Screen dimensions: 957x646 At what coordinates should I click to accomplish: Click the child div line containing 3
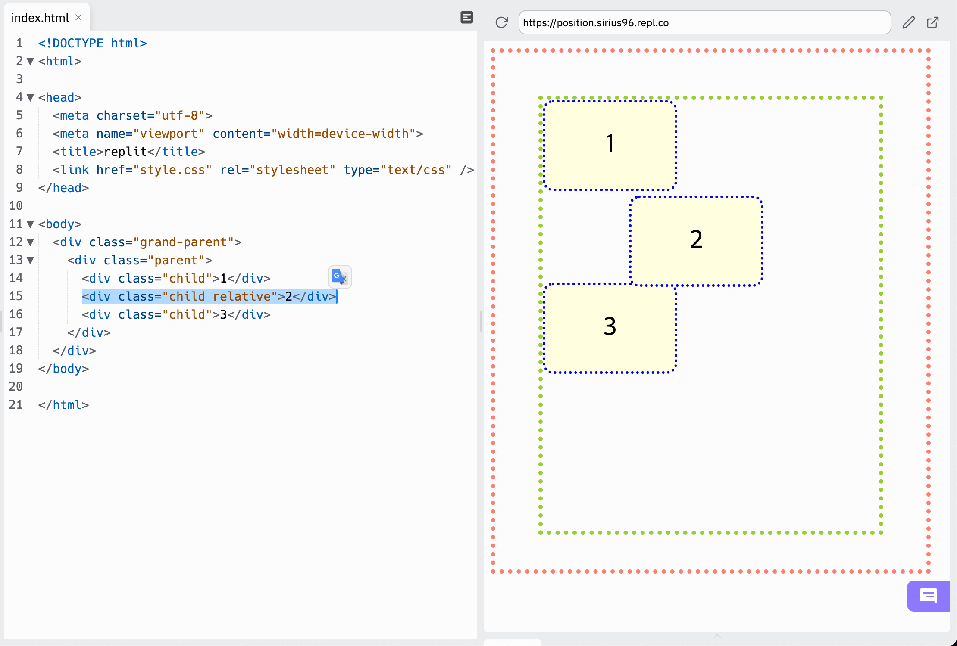tap(176, 314)
